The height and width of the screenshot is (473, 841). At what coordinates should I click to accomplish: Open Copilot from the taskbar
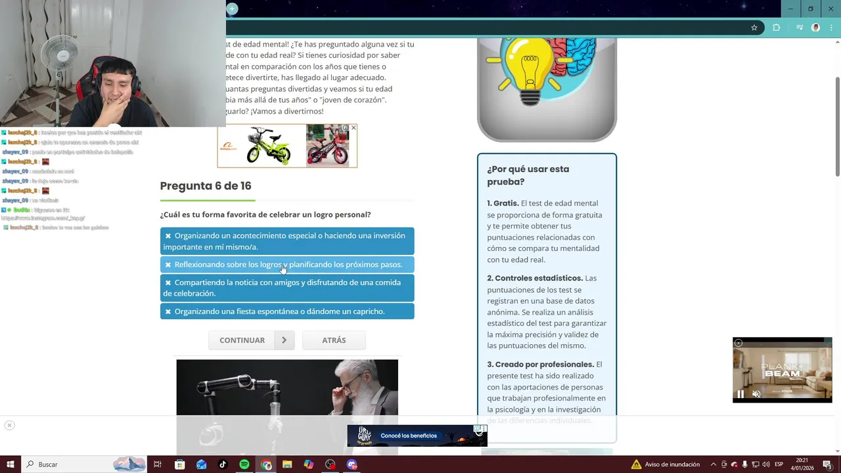[309, 464]
